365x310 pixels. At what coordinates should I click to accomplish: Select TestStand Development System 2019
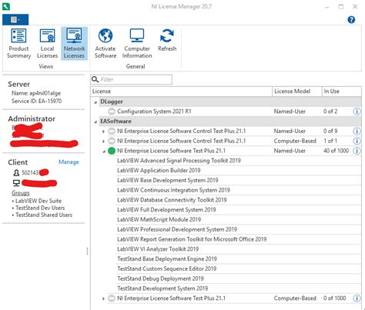[162, 288]
